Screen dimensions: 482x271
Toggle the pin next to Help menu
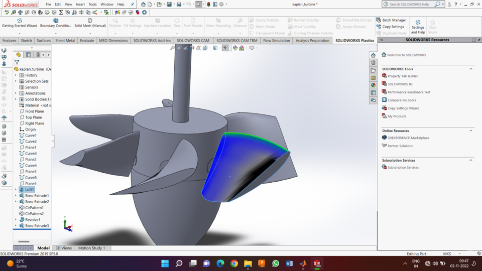tap(133, 5)
